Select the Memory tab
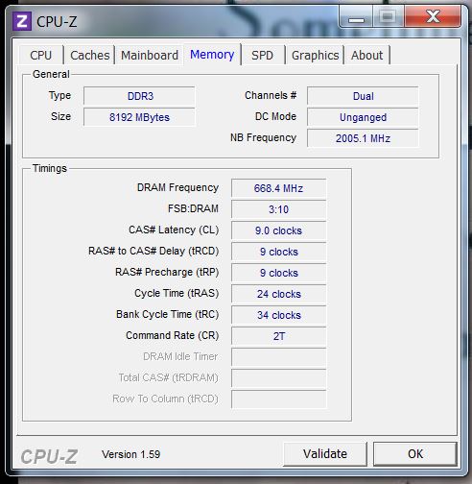This screenshot has height=484, width=472. 212,55
